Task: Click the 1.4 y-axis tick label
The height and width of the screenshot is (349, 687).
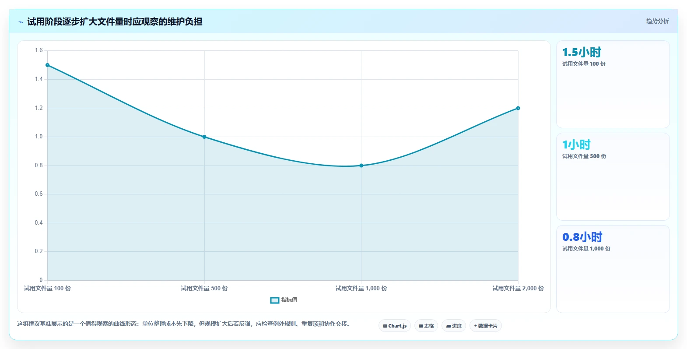Action: click(39, 79)
